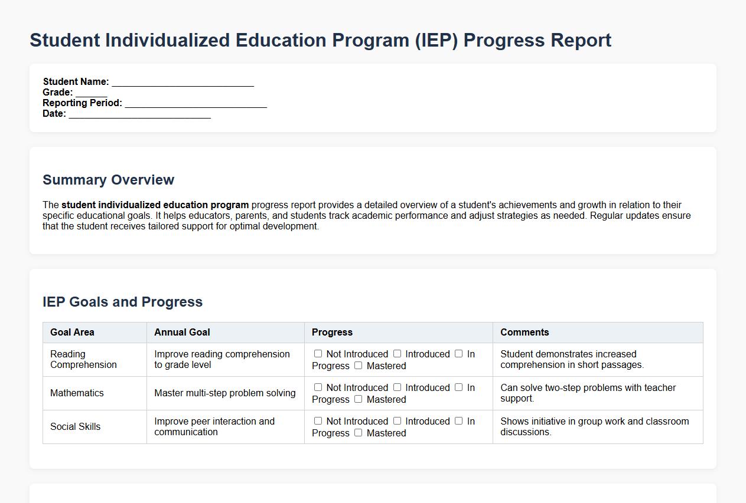Viewport: 746px width, 503px height.
Task: Check 'In Progress' for Social Skills goal
Action: 459,421
